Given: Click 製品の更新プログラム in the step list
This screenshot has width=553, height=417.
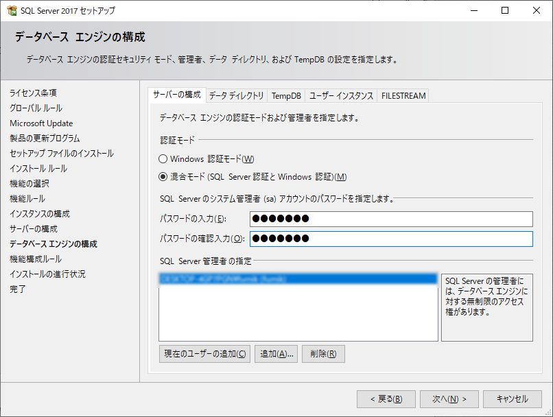Looking at the screenshot, I should (45, 139).
